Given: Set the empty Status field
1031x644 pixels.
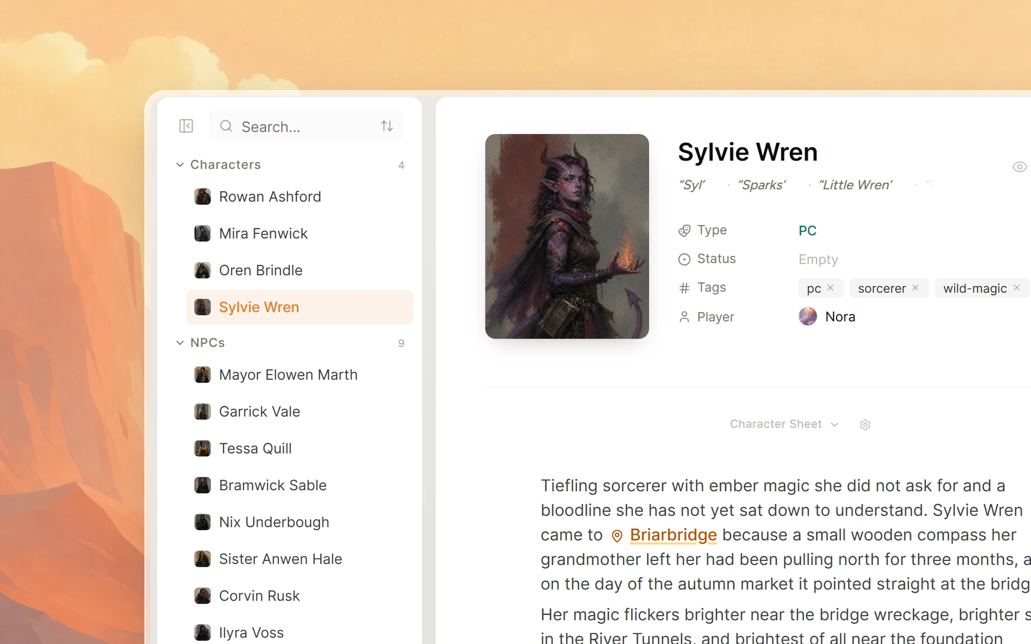Looking at the screenshot, I should [818, 259].
